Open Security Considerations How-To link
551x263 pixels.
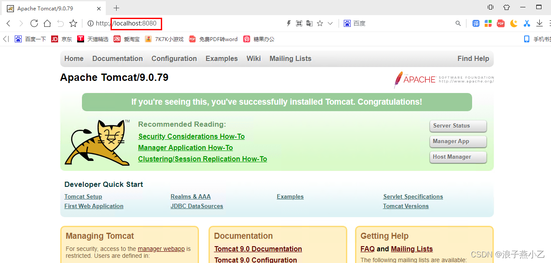point(192,136)
